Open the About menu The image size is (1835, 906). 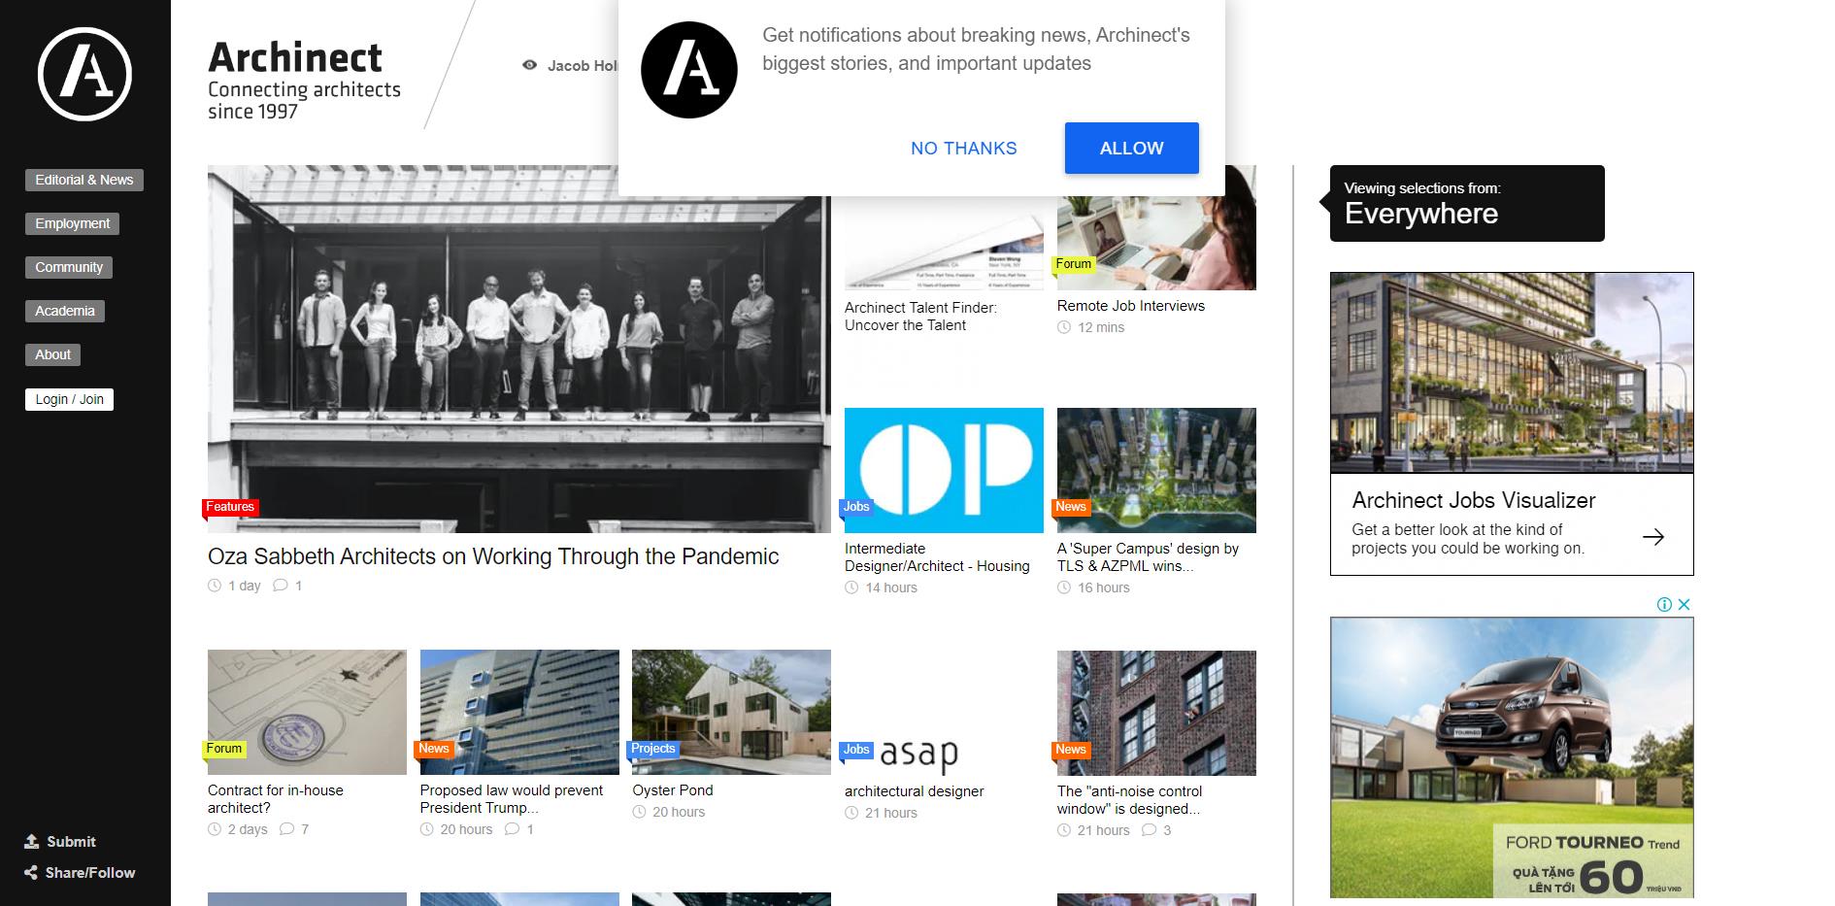pyautogui.click(x=53, y=354)
